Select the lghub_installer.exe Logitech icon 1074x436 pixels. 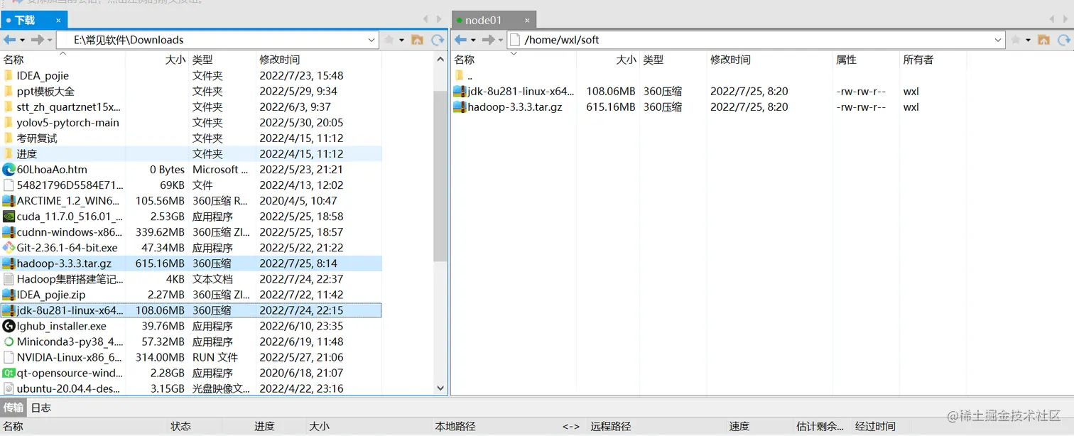(x=9, y=326)
